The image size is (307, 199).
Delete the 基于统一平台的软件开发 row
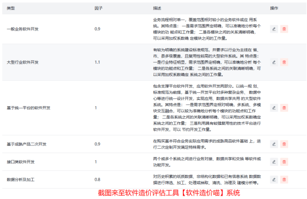[x=284, y=108]
